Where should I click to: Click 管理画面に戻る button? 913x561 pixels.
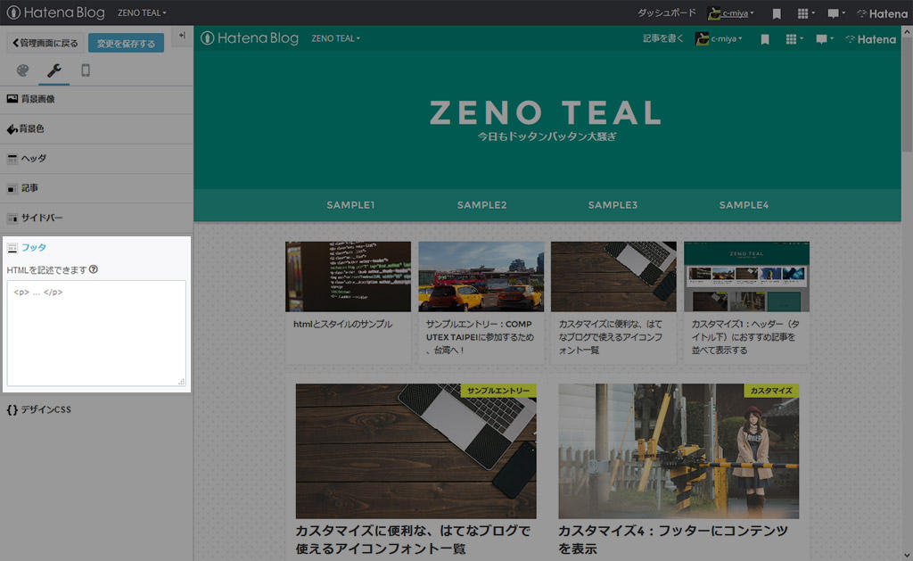coord(45,43)
